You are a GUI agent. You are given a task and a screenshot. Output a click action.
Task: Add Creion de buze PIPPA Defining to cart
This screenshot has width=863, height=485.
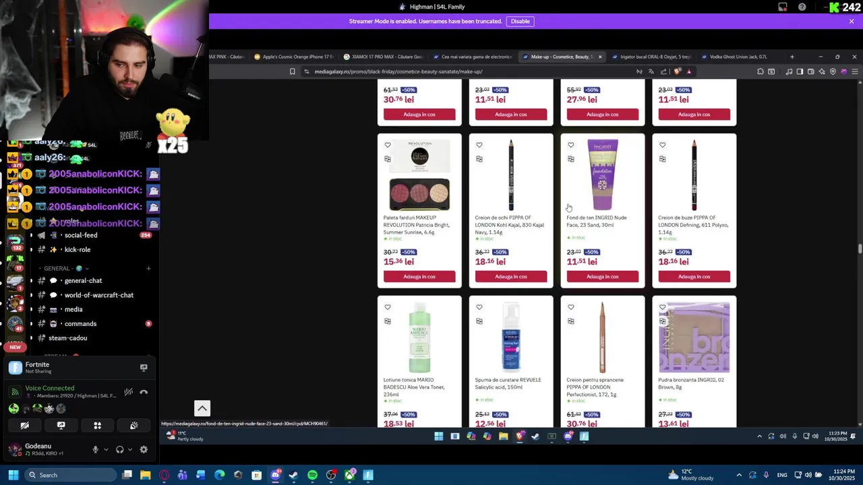coord(694,276)
